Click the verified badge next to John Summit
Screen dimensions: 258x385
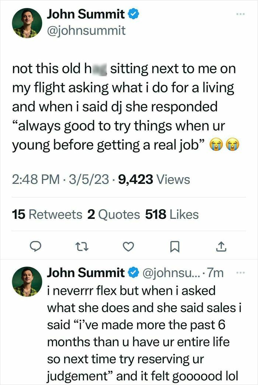point(133,14)
